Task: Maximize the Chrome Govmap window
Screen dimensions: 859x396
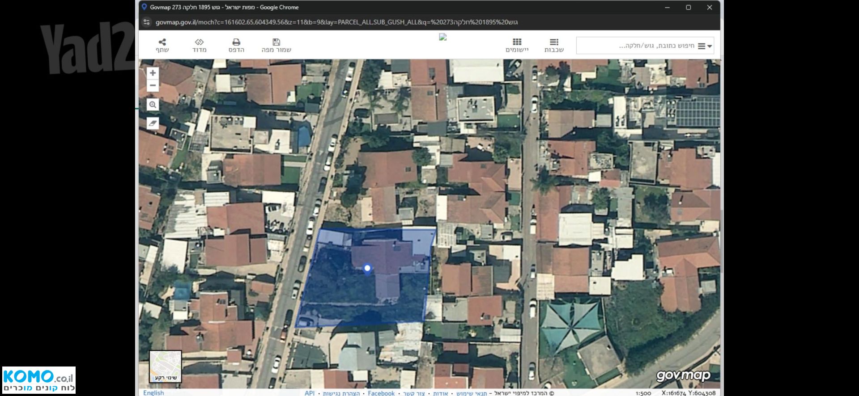Action: coord(689,8)
